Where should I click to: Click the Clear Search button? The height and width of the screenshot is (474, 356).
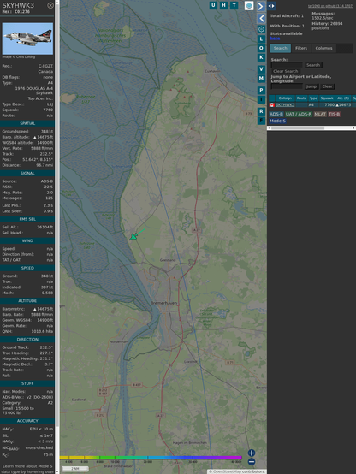point(286,71)
